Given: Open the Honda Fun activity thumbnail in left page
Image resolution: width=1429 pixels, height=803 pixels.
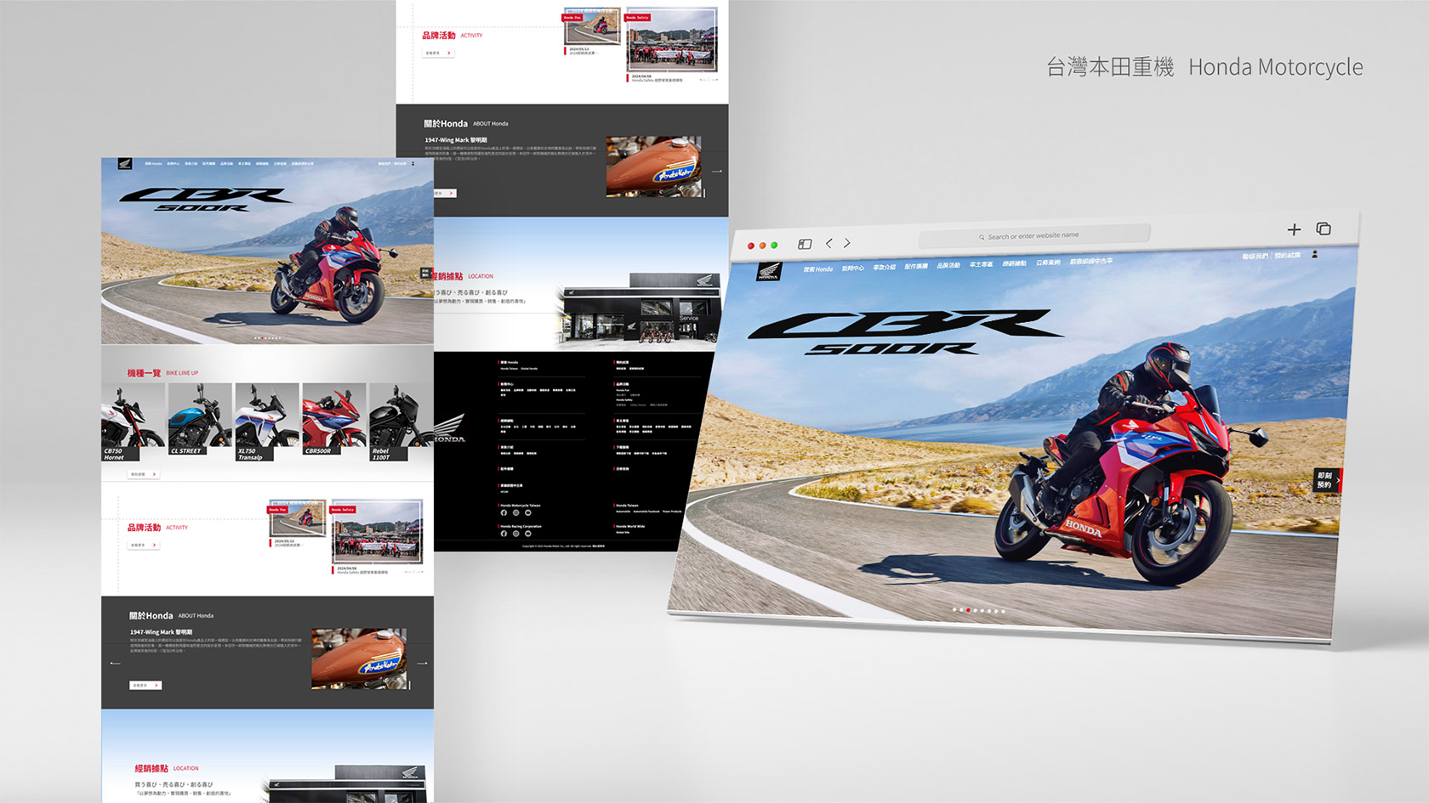Looking at the screenshot, I should [x=297, y=518].
